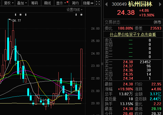
Task: Open the 叠加 dropdown
Action: pos(22,3)
